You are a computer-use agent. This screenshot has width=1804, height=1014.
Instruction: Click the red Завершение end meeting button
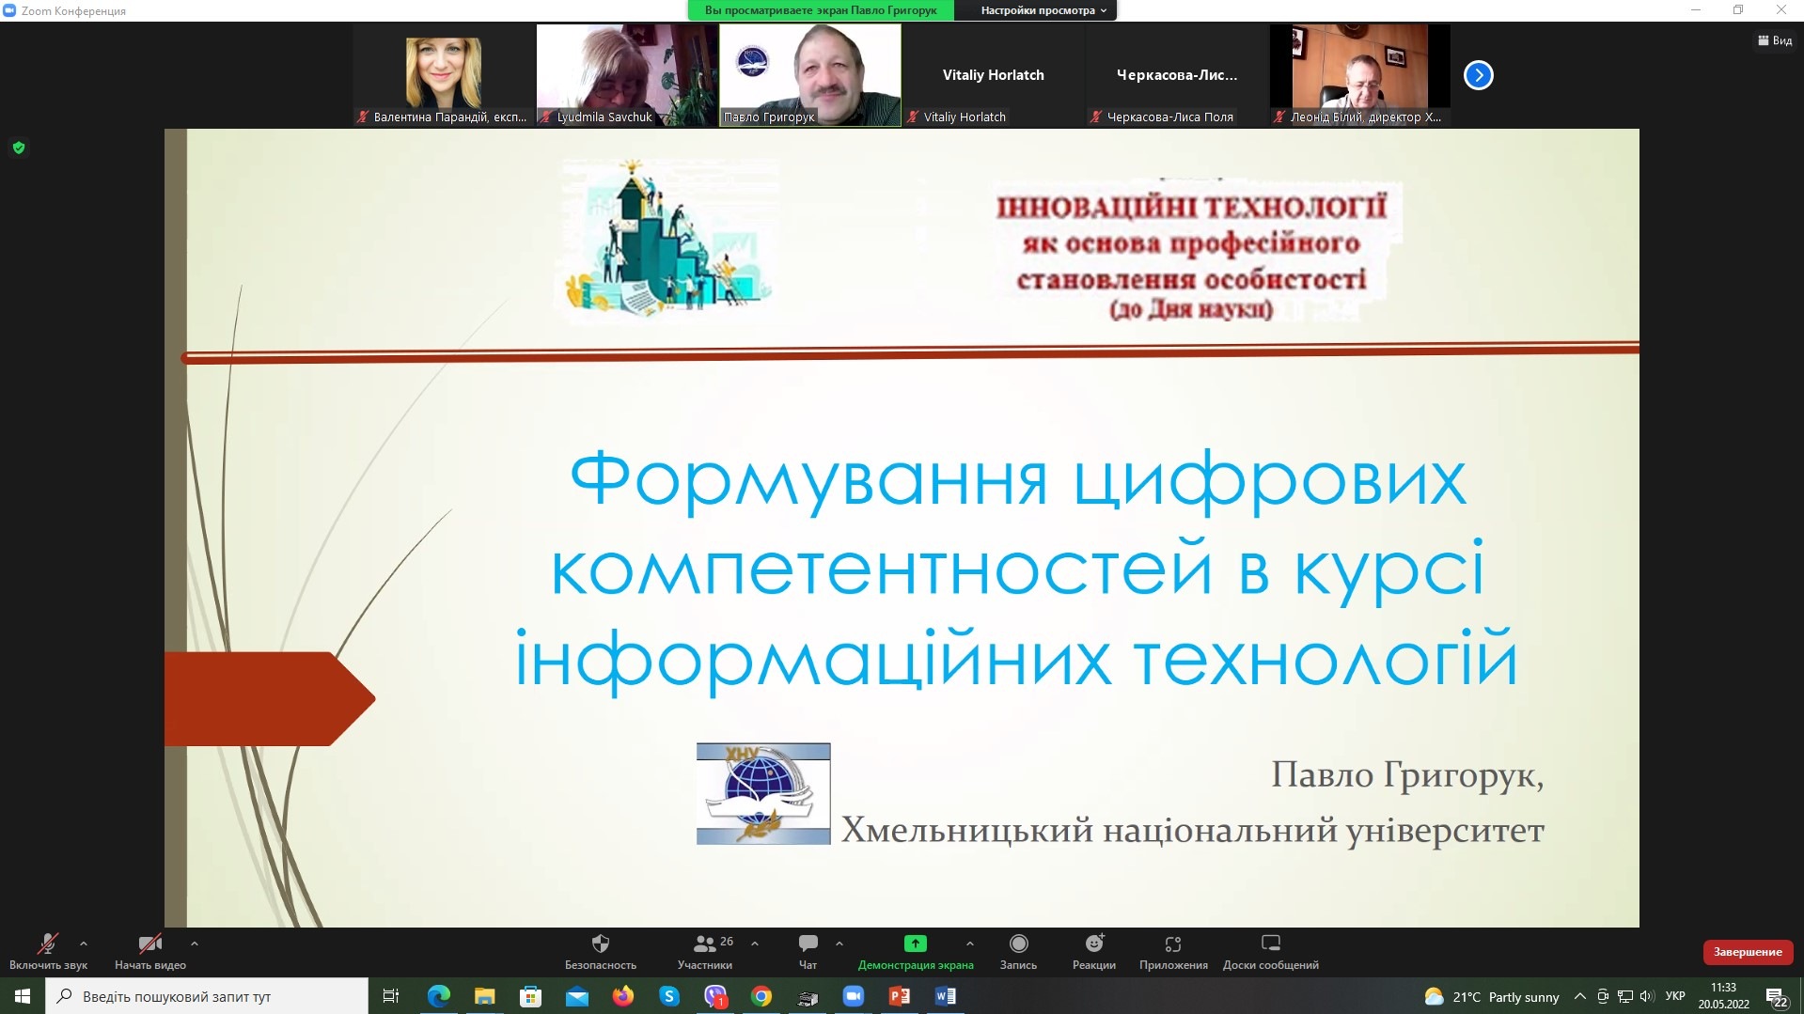[1747, 952]
